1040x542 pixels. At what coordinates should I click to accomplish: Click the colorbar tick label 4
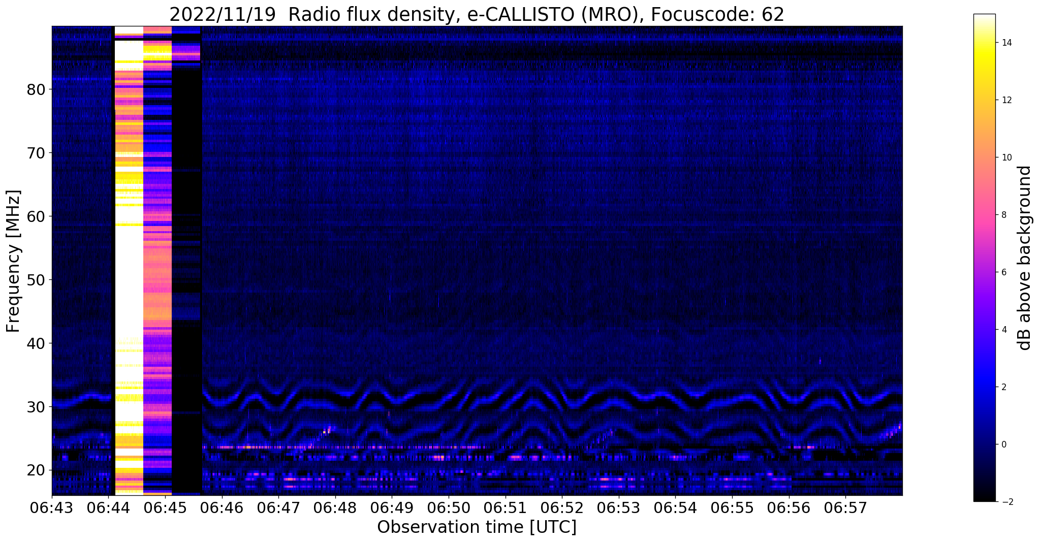tap(1003, 330)
